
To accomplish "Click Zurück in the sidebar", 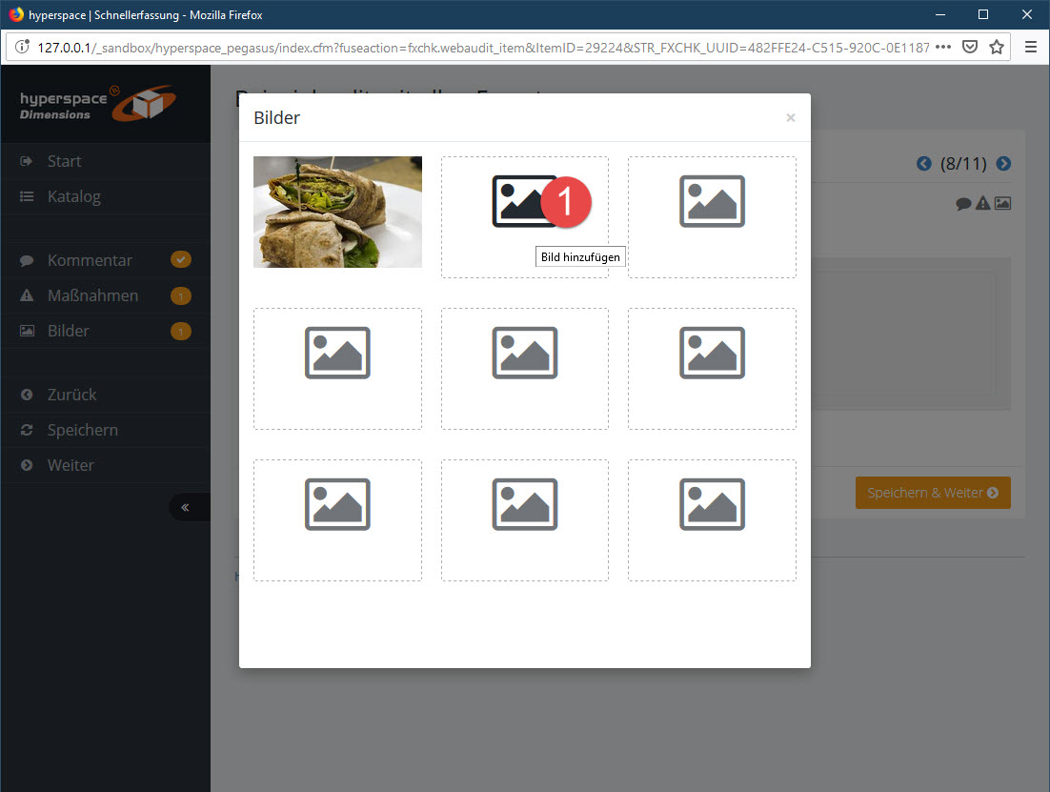I will pyautogui.click(x=71, y=395).
